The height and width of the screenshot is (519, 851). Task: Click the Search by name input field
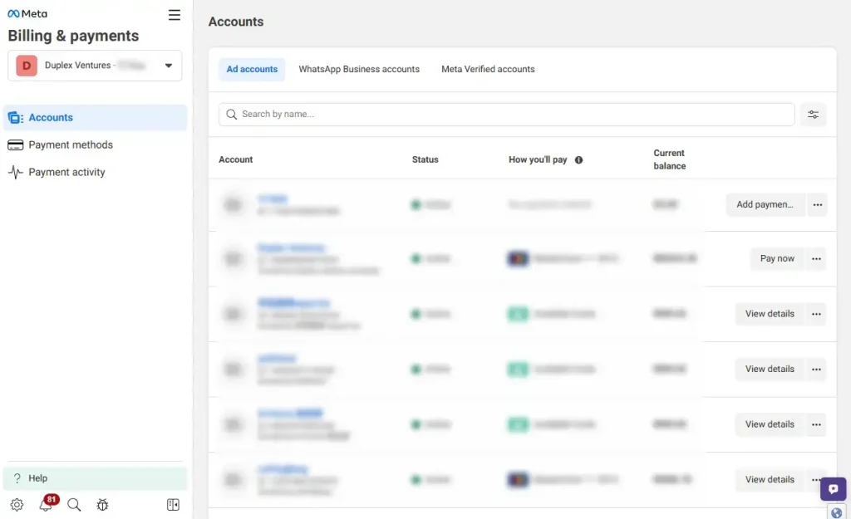(x=507, y=115)
